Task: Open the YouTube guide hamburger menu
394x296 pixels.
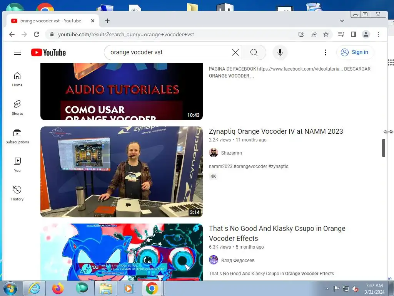Action: click(17, 52)
